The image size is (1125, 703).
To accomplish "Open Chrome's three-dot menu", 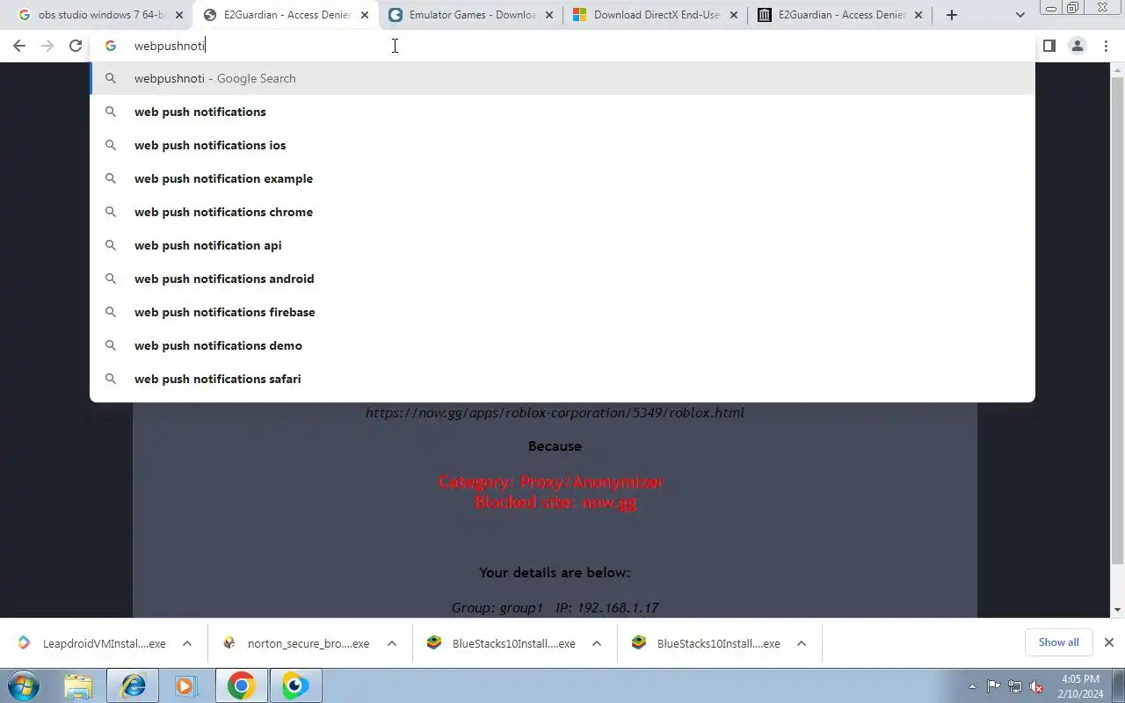I will point(1106,46).
